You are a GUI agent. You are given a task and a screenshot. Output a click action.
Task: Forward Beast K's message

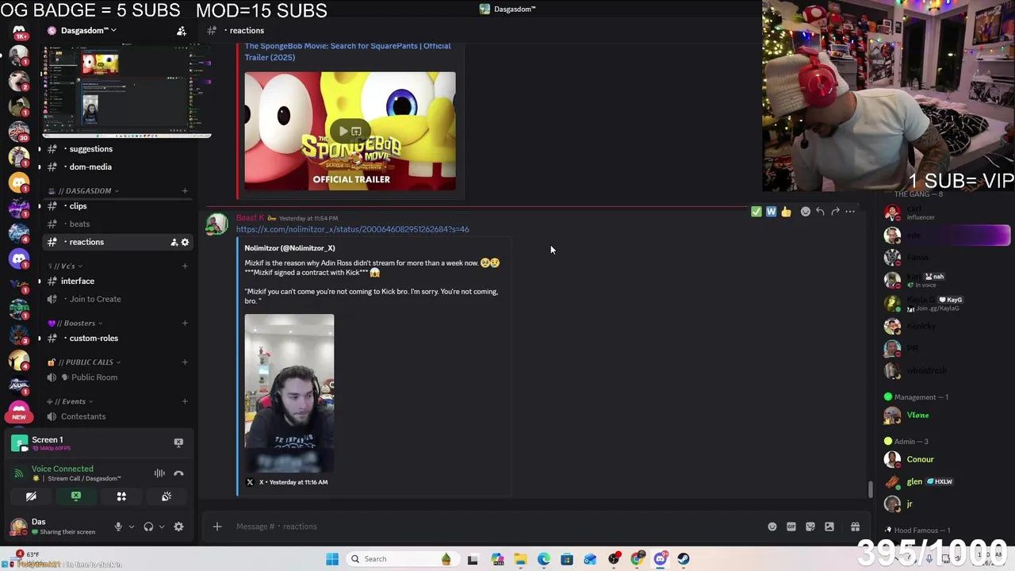(835, 212)
